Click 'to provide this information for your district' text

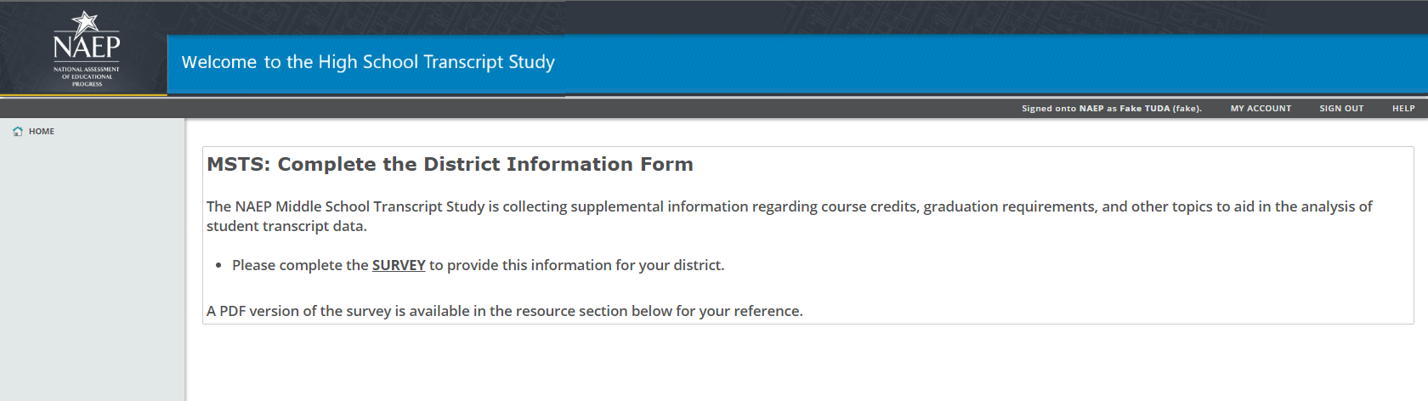pyautogui.click(x=576, y=265)
